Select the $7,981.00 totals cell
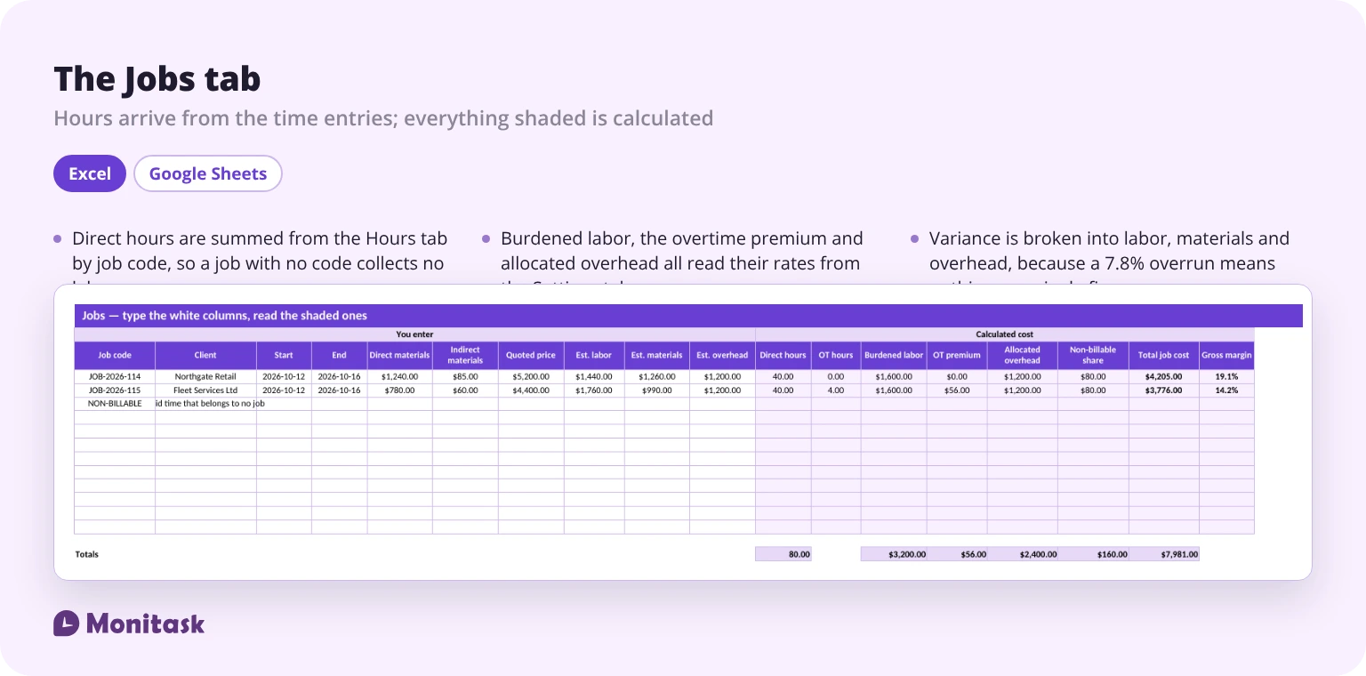Viewport: 1366px width, 676px height. click(x=1164, y=554)
